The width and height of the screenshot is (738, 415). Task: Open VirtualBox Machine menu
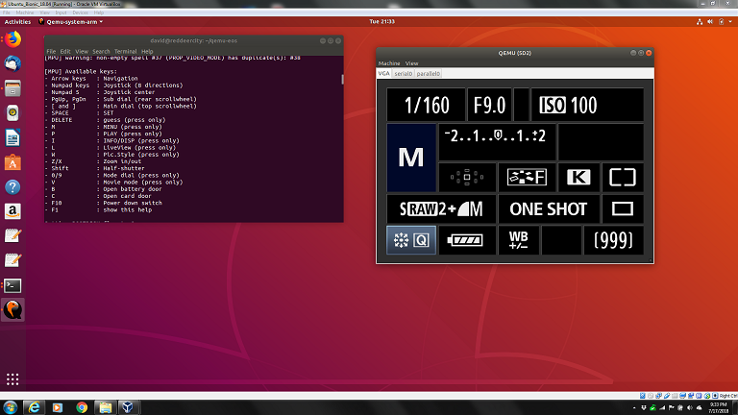point(25,12)
